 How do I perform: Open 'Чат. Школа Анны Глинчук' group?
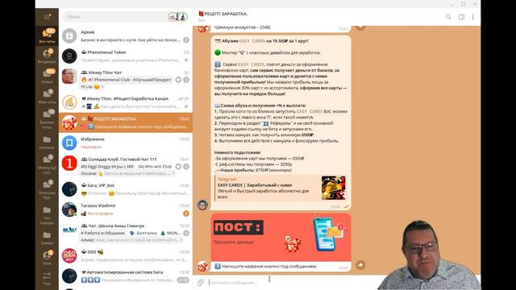126,233
